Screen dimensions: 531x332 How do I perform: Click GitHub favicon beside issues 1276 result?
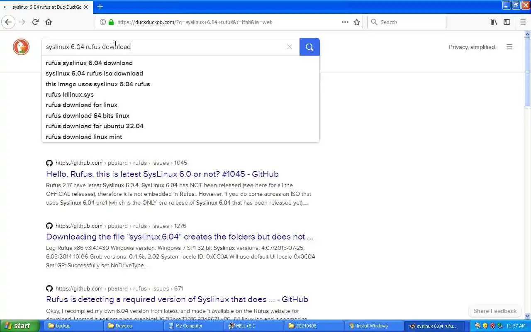click(x=49, y=226)
